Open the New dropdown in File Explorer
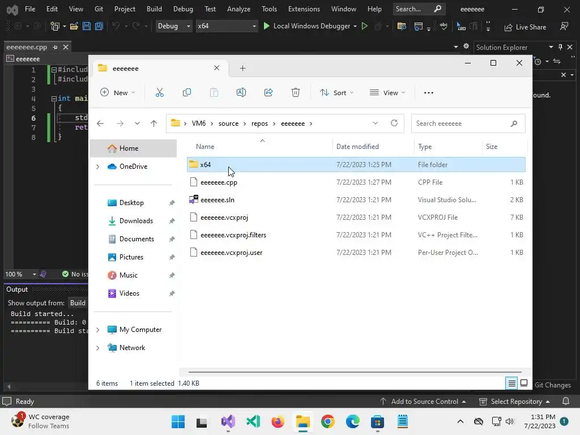580x435 pixels. pyautogui.click(x=118, y=92)
